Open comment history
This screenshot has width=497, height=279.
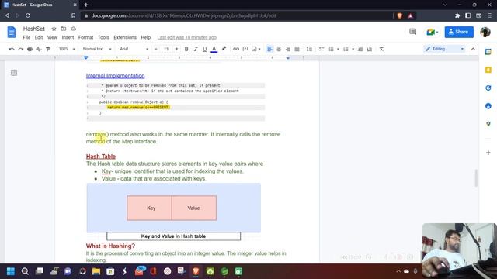412,32
